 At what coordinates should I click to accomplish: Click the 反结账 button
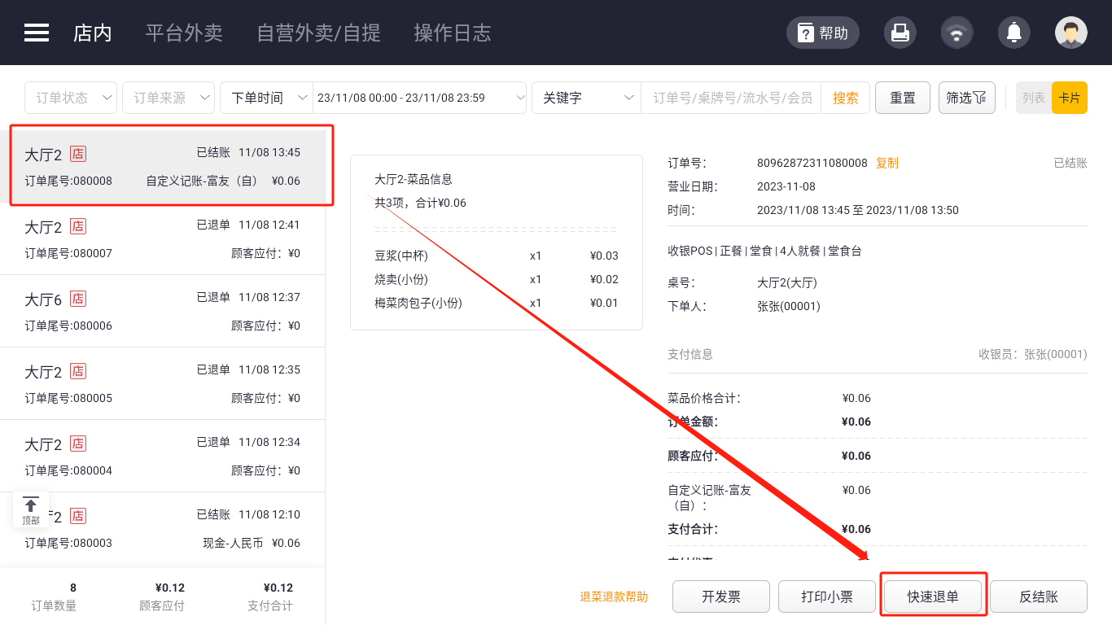(x=1039, y=597)
